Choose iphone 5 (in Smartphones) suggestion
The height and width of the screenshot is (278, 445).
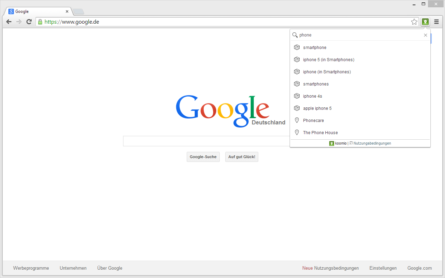pyautogui.click(x=360, y=59)
